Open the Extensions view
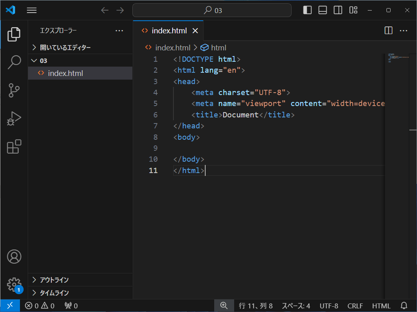This screenshot has height=312, width=417. point(14,146)
